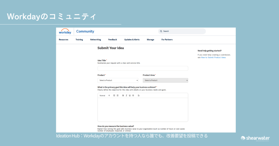Open the Training menu
The width and height of the screenshot is (279, 146).
pyautogui.click(x=79, y=40)
